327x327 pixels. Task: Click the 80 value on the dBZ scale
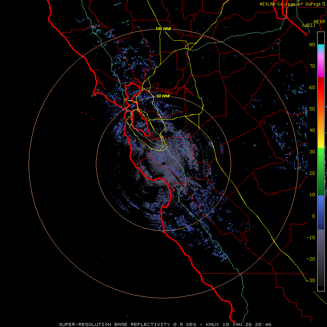pyautogui.click(x=312, y=45)
